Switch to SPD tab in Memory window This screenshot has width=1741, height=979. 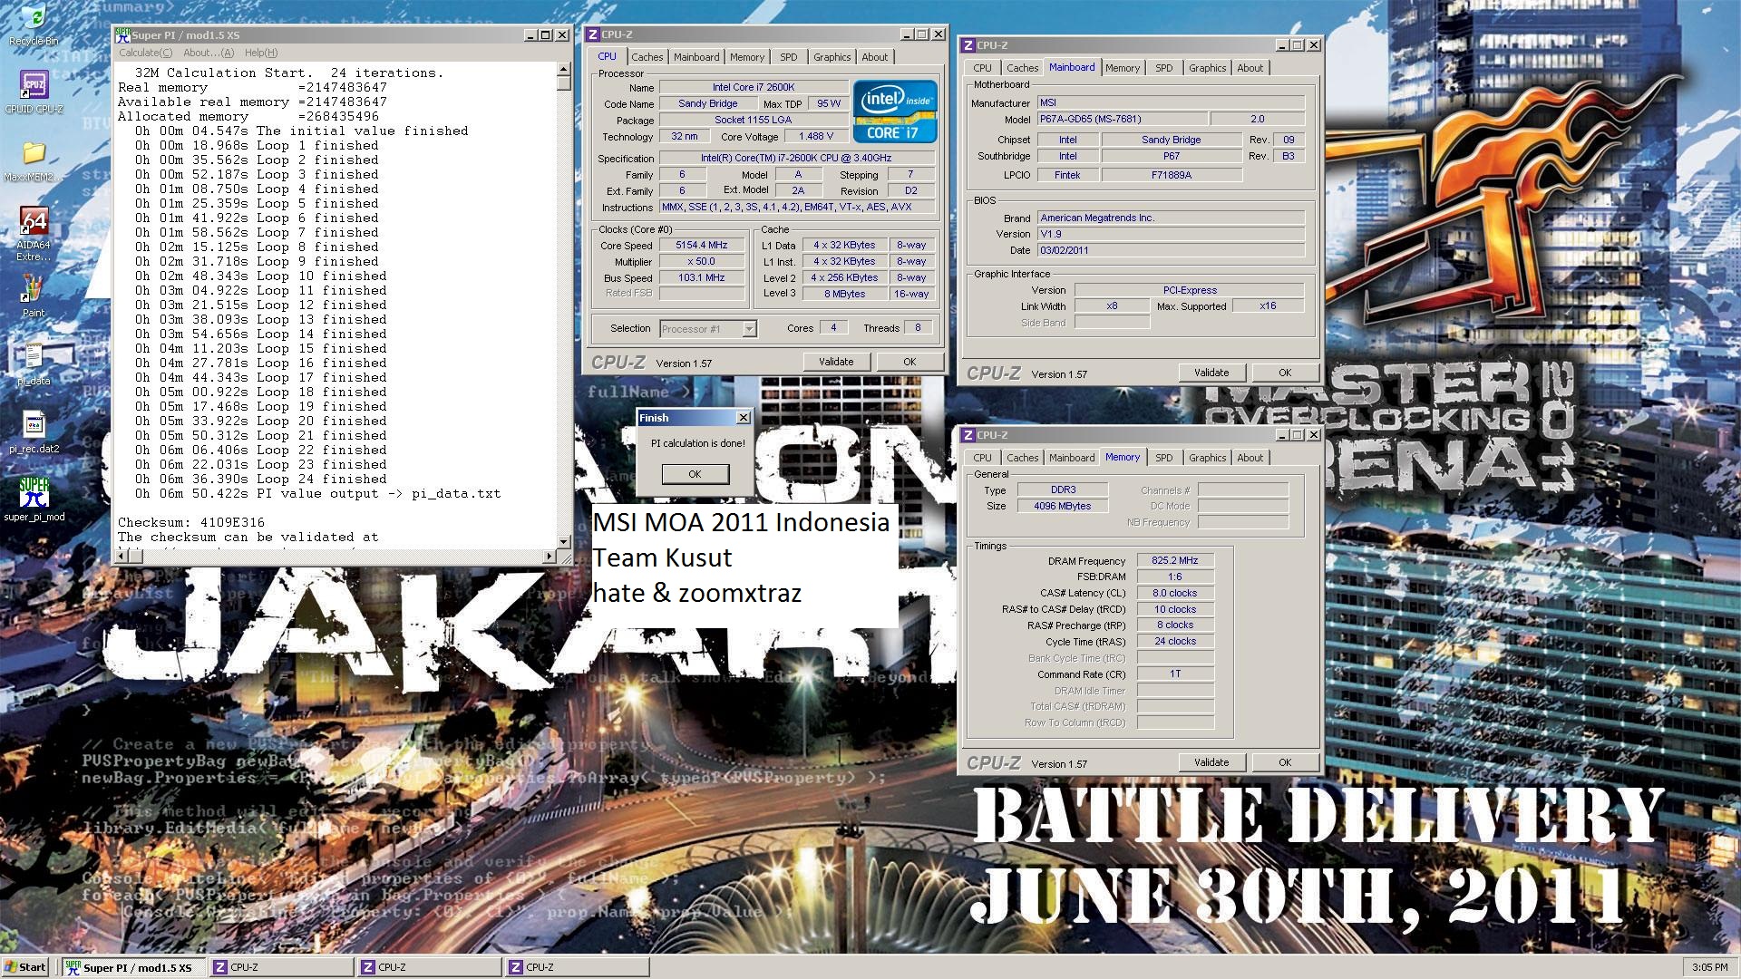(1163, 458)
